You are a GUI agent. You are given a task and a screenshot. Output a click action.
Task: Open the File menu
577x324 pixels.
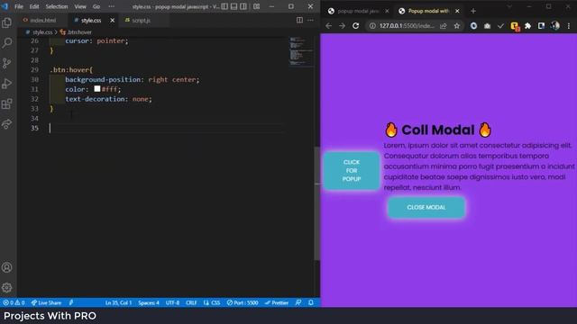19,6
